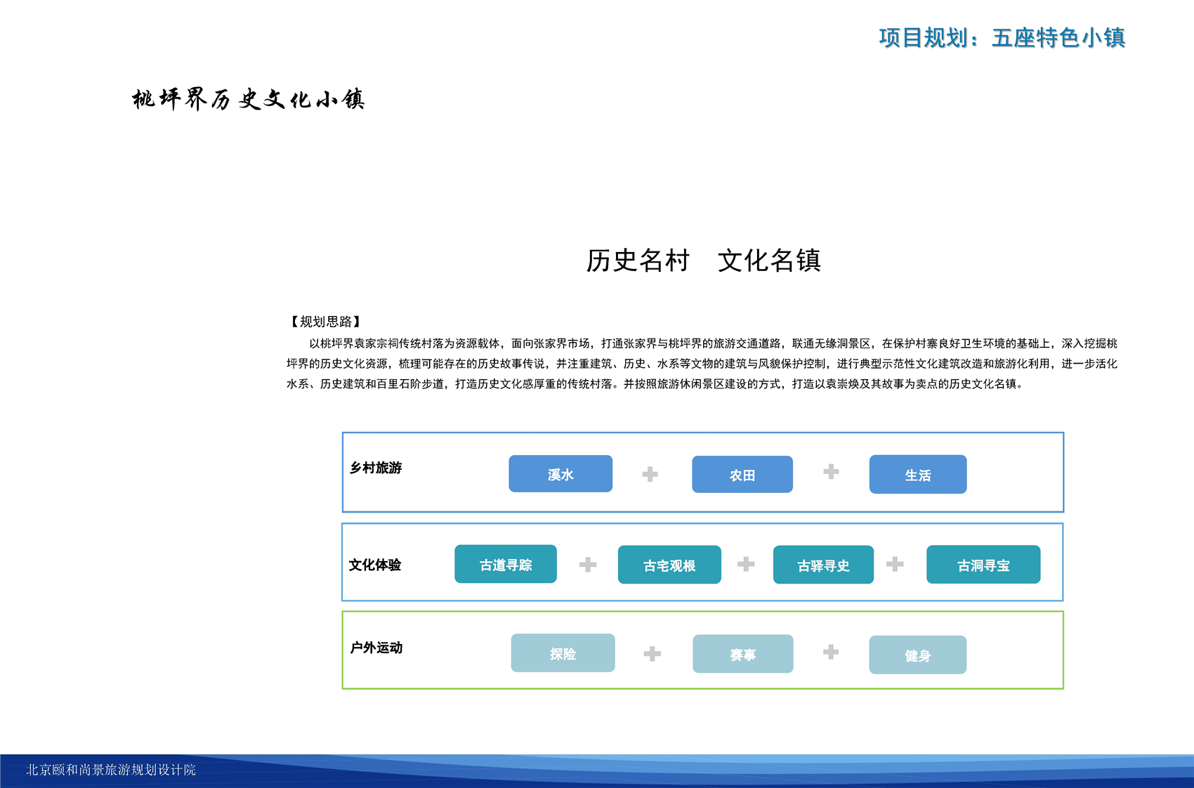This screenshot has height=788, width=1194.
Task: Click the plus sign between 古宅观根 and 古驿寻史
Action: pos(746,563)
